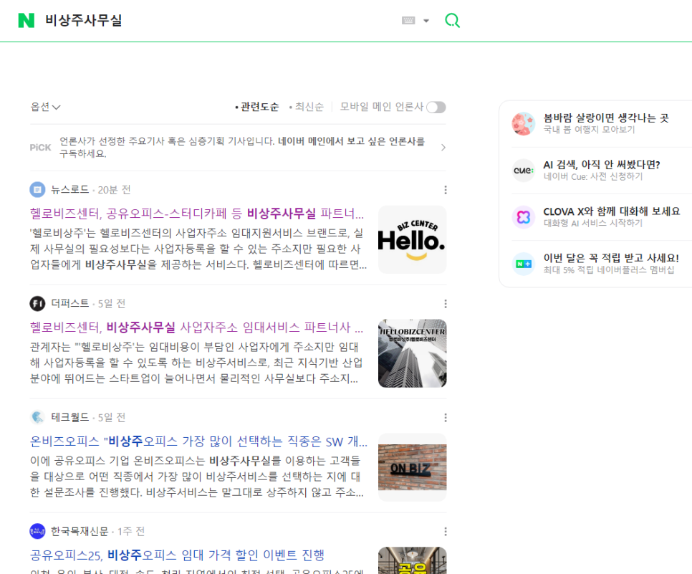Click the 20분 전 timestamp
Screen dimensions: 692x574
click(115, 190)
